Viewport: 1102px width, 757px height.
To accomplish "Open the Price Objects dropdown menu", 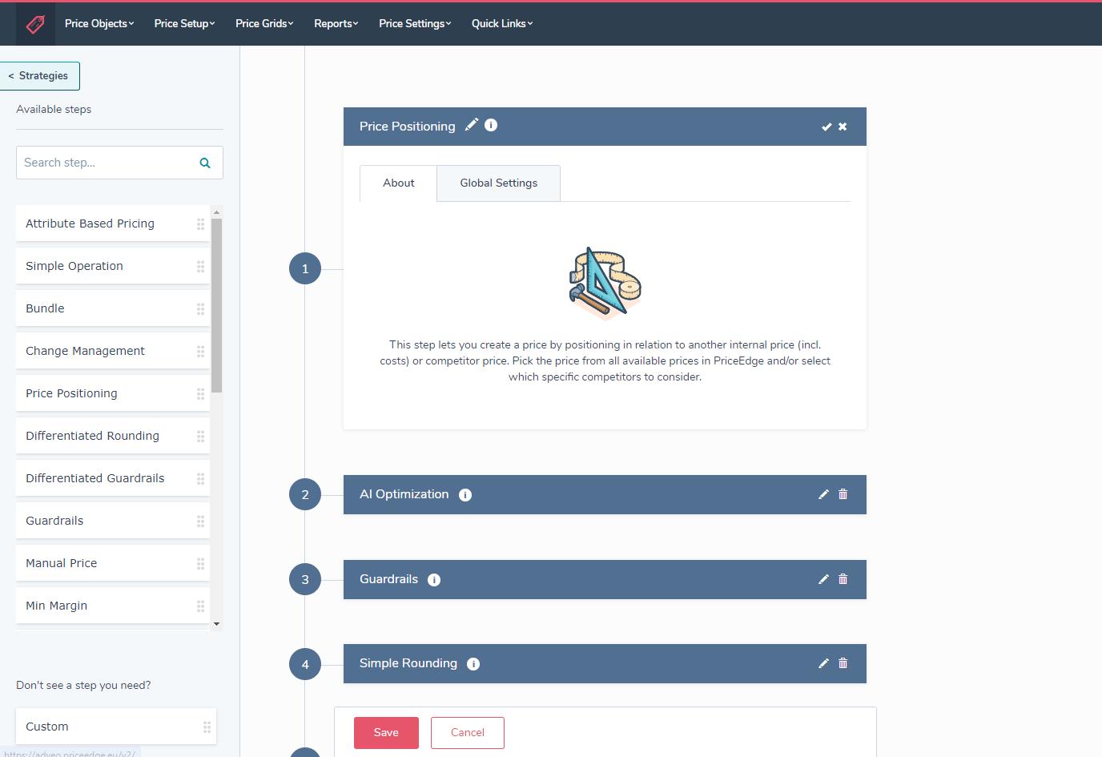I will coord(99,24).
